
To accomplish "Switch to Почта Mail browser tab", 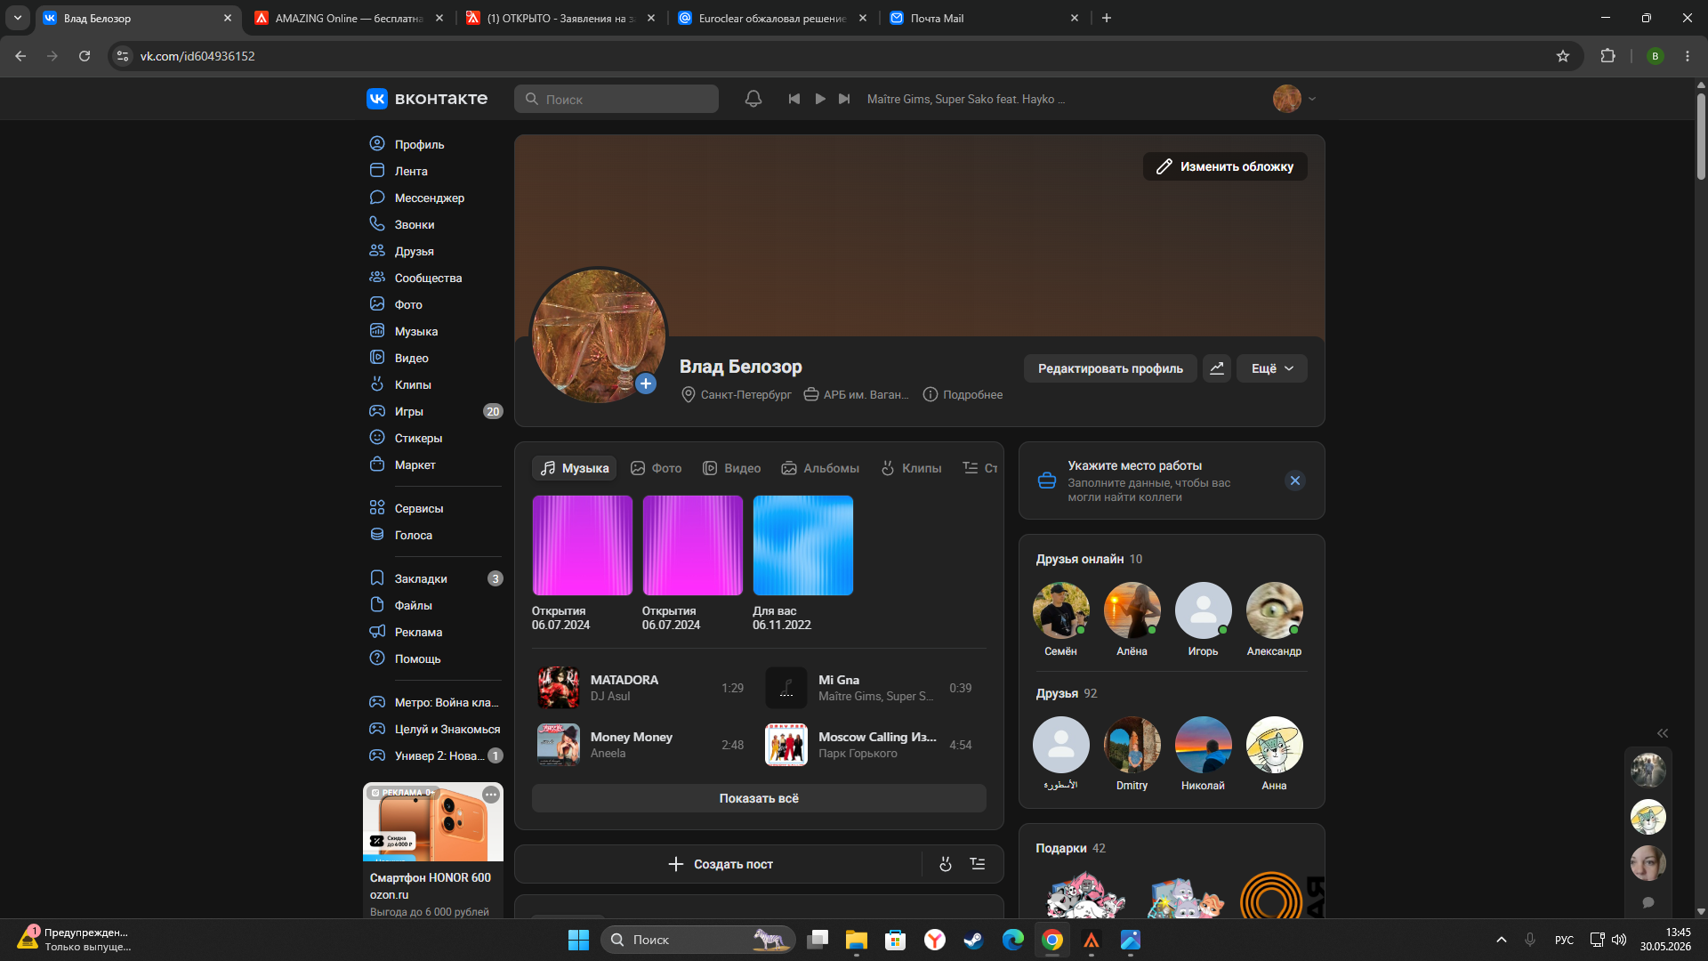I will 984,18.
